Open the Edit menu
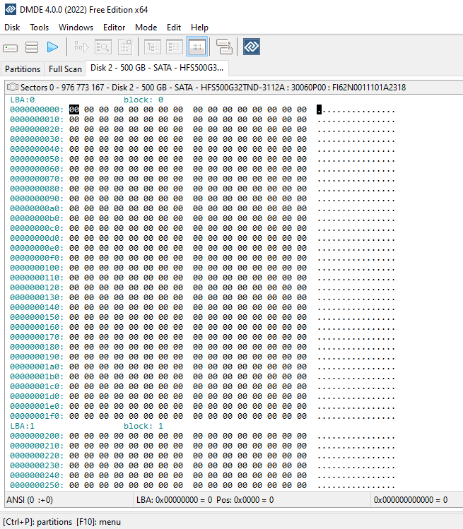 click(174, 28)
